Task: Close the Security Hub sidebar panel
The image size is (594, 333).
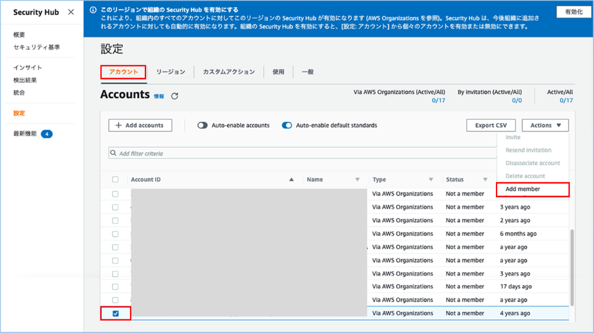Action: tap(71, 12)
